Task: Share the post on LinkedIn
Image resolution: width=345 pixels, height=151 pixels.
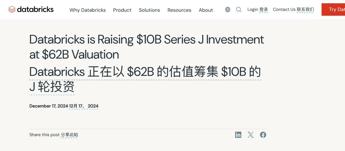Action: (238, 135)
